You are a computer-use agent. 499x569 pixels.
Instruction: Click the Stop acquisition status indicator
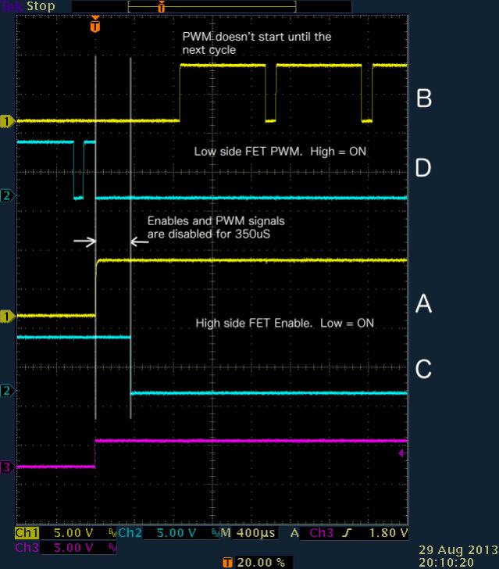coord(41,6)
